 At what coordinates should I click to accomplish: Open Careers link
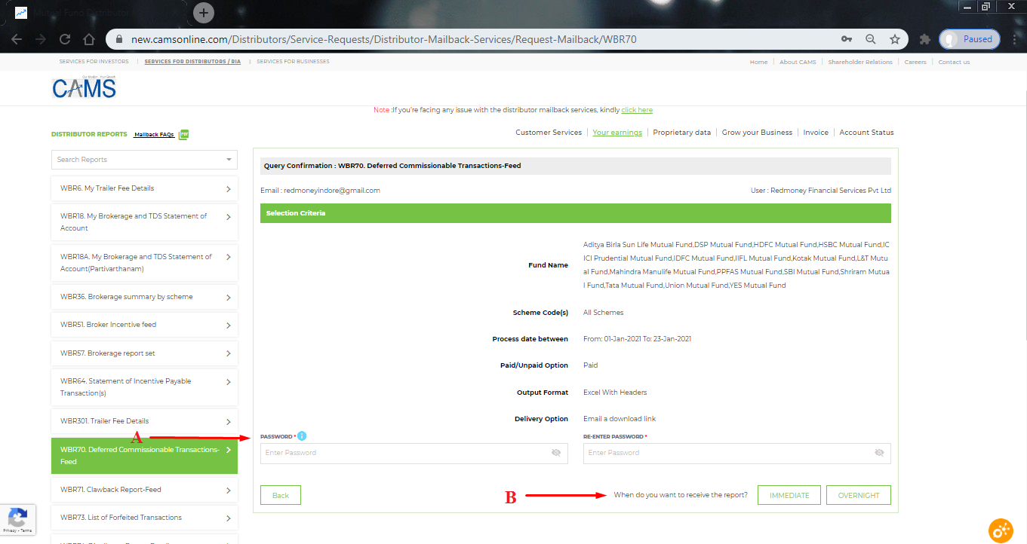pos(915,62)
